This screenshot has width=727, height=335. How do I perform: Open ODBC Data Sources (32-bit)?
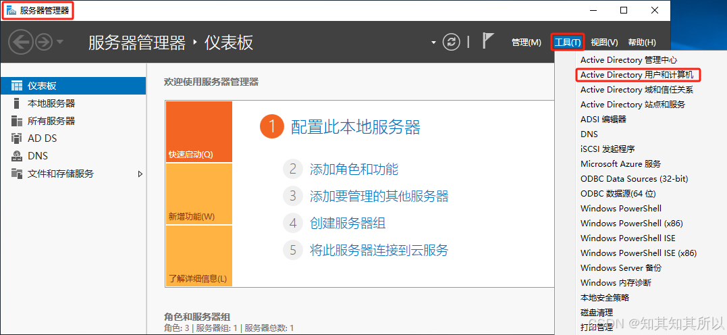[x=635, y=178]
